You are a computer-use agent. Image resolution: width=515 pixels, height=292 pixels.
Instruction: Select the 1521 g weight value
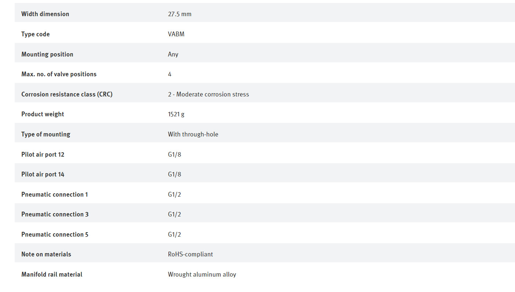click(x=176, y=114)
